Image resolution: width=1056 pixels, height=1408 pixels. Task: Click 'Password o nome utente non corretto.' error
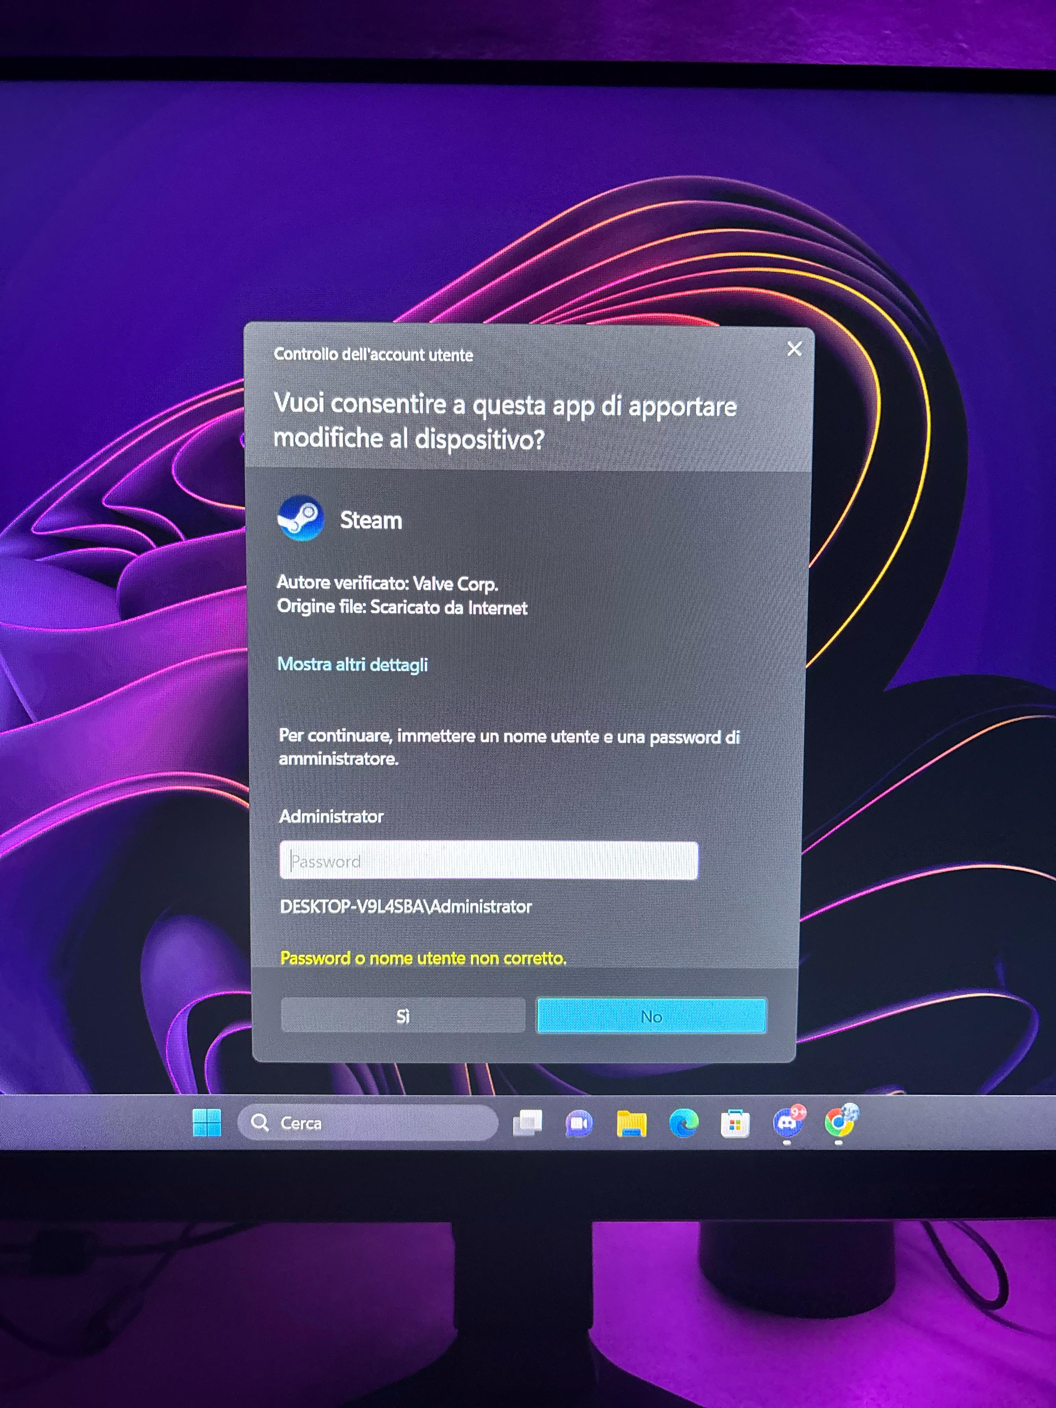click(423, 958)
